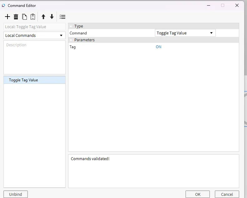Click the copy command icon

tap(24, 17)
